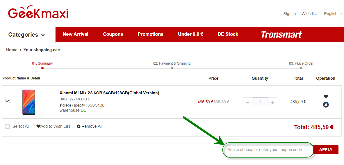Click the SKU : 292776DEPL text
This screenshot has height=165, width=344.
coord(75,99)
